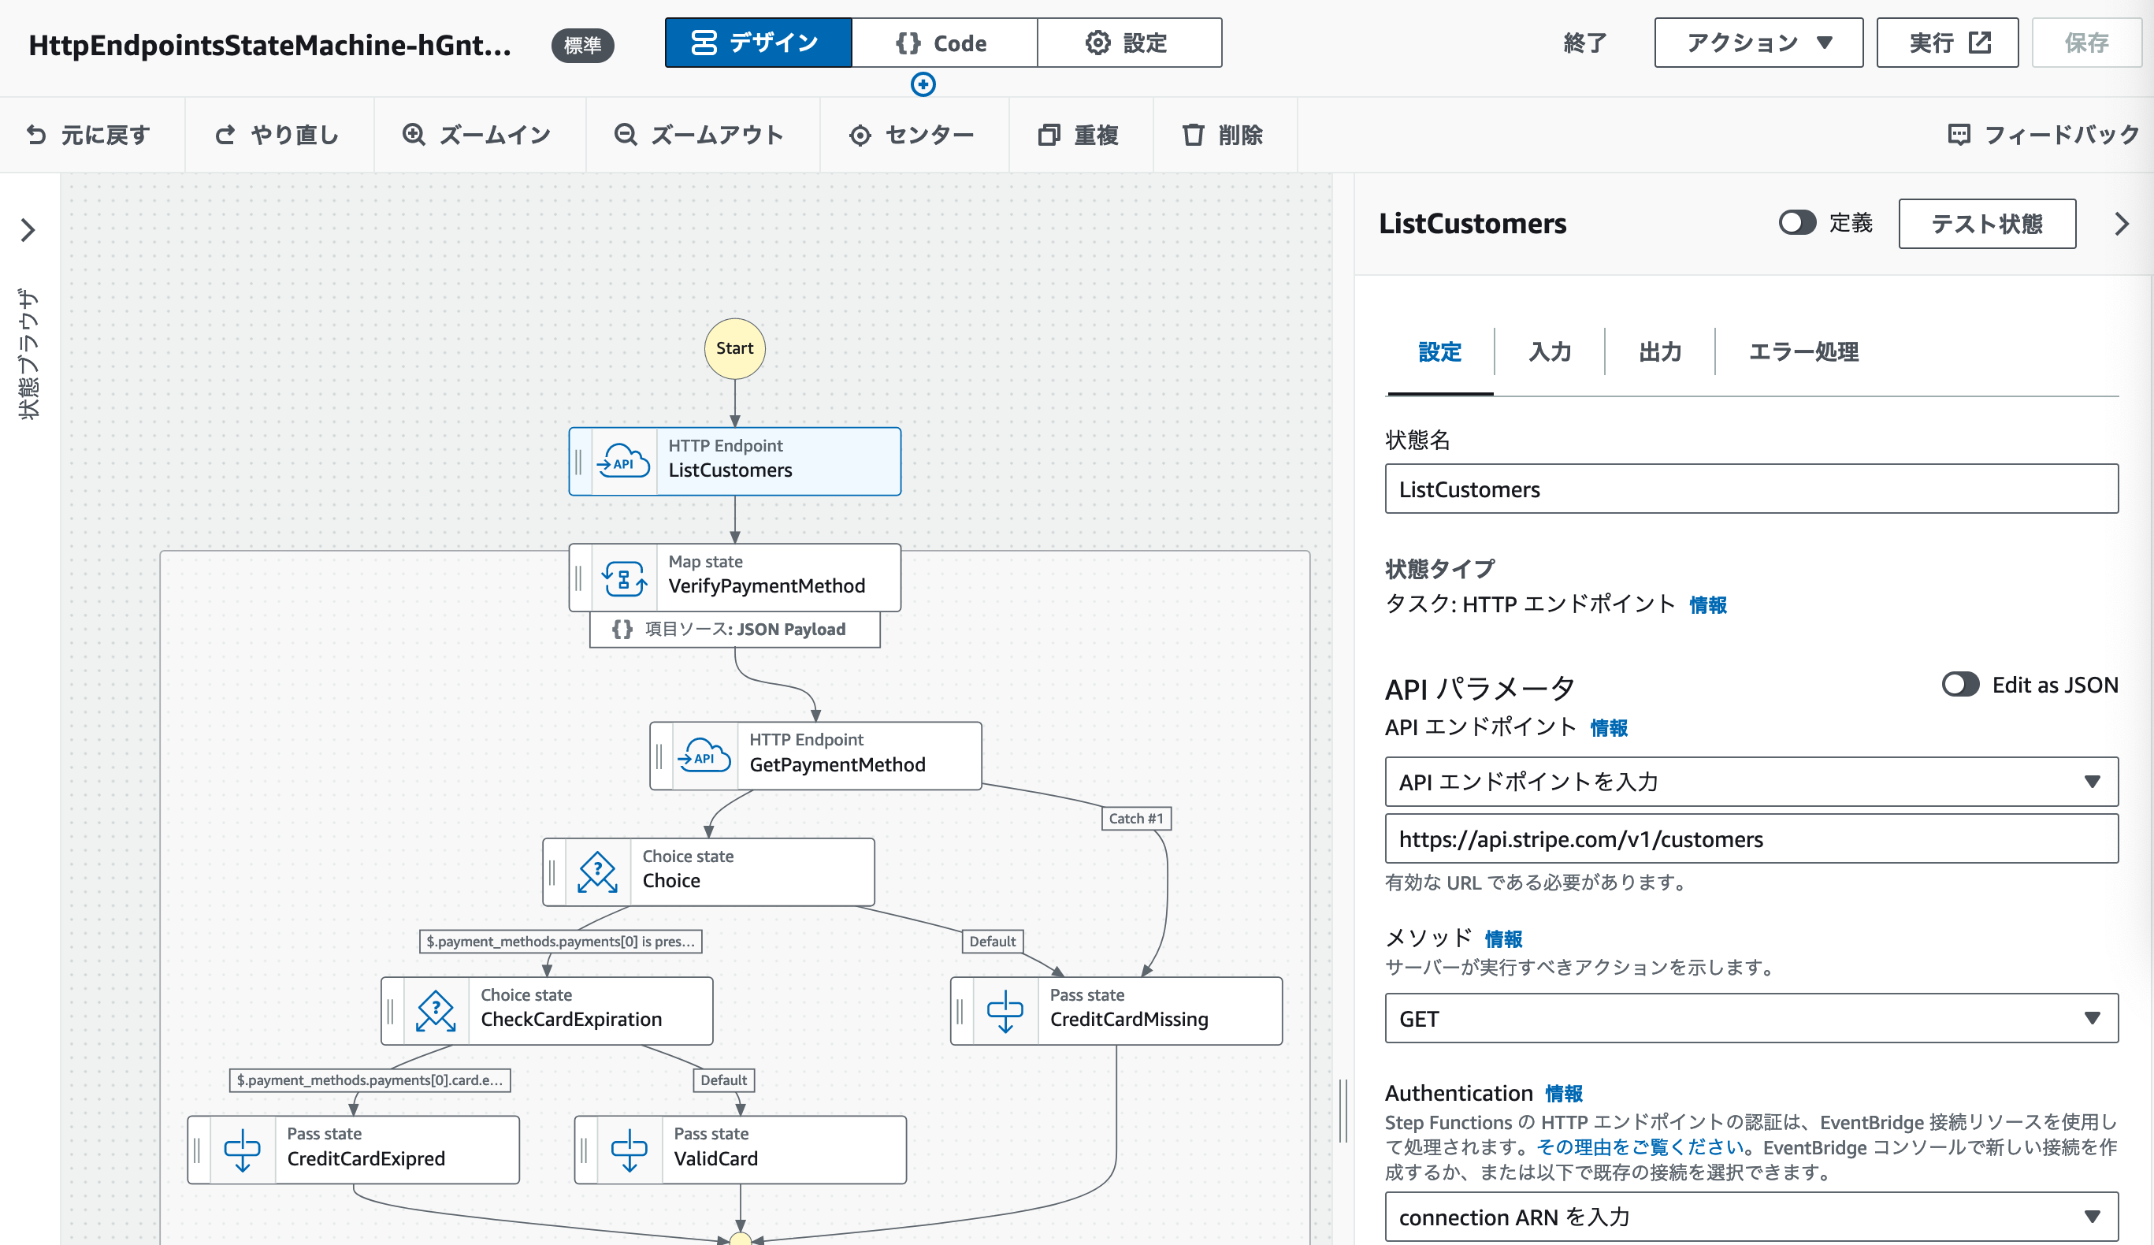
Task: Switch to the Code tab
Action: tap(944, 43)
